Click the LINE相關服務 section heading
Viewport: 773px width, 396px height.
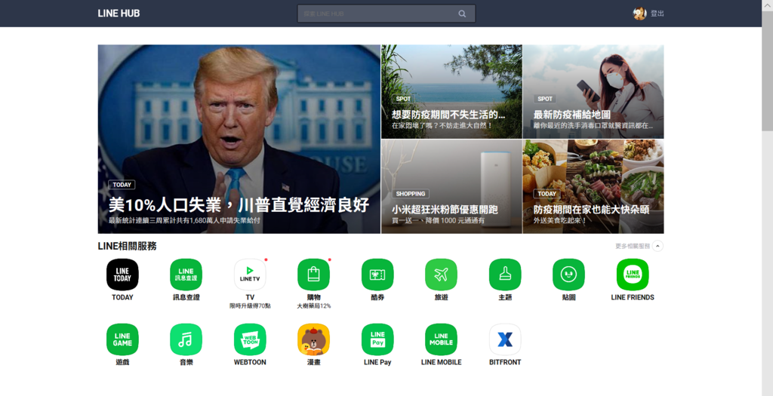127,246
